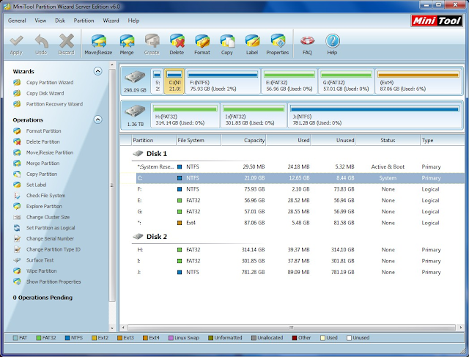The image size is (469, 357).
Task: Open the FAQ lifebuoy icon
Action: [x=307, y=44]
